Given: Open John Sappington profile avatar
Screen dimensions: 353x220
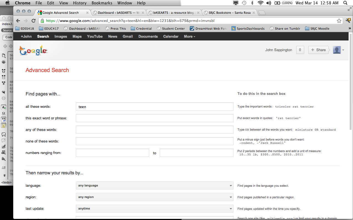Looking at the screenshot, I should [337, 50].
